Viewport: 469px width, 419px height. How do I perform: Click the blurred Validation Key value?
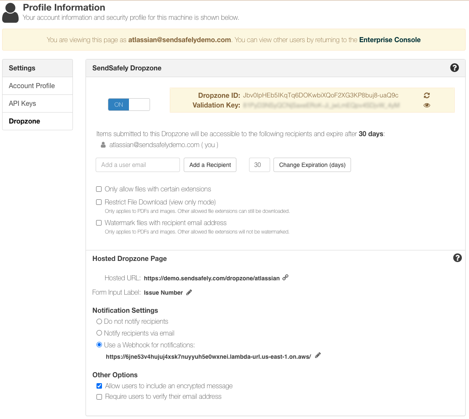(321, 105)
